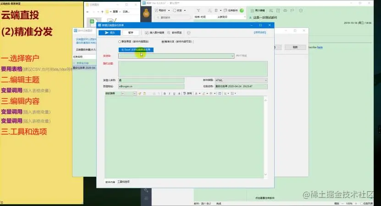Open the font color 'A' dropdown arrow
Screen dimensions: 381x206
click(x=200, y=93)
